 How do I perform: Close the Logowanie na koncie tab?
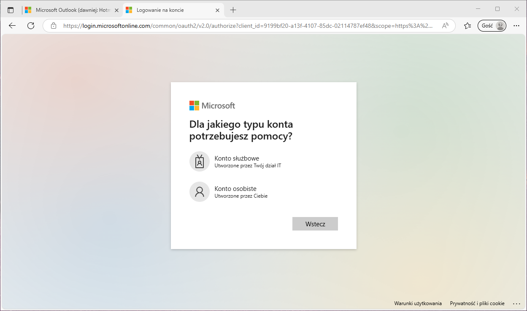click(x=218, y=10)
